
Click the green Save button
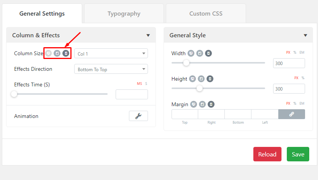298,154
